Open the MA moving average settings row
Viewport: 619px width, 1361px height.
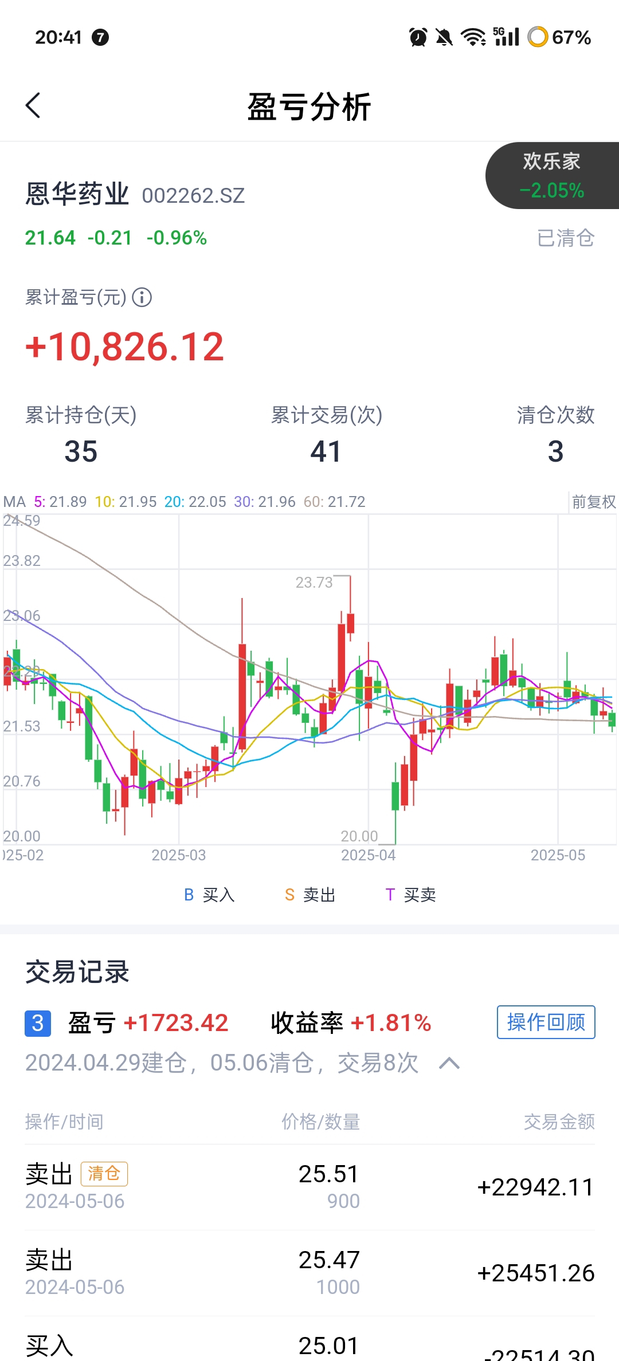184,502
